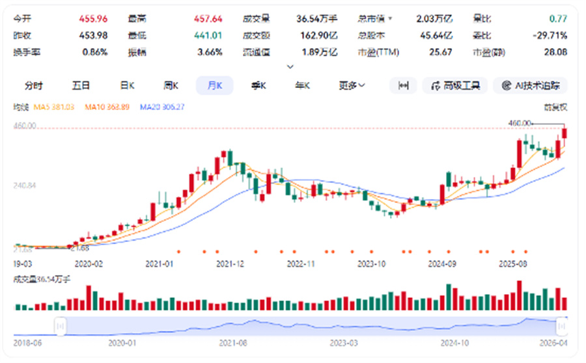The height and width of the screenshot is (363, 586).
Task: Open the AI技术追踪 button
Action: (530, 85)
